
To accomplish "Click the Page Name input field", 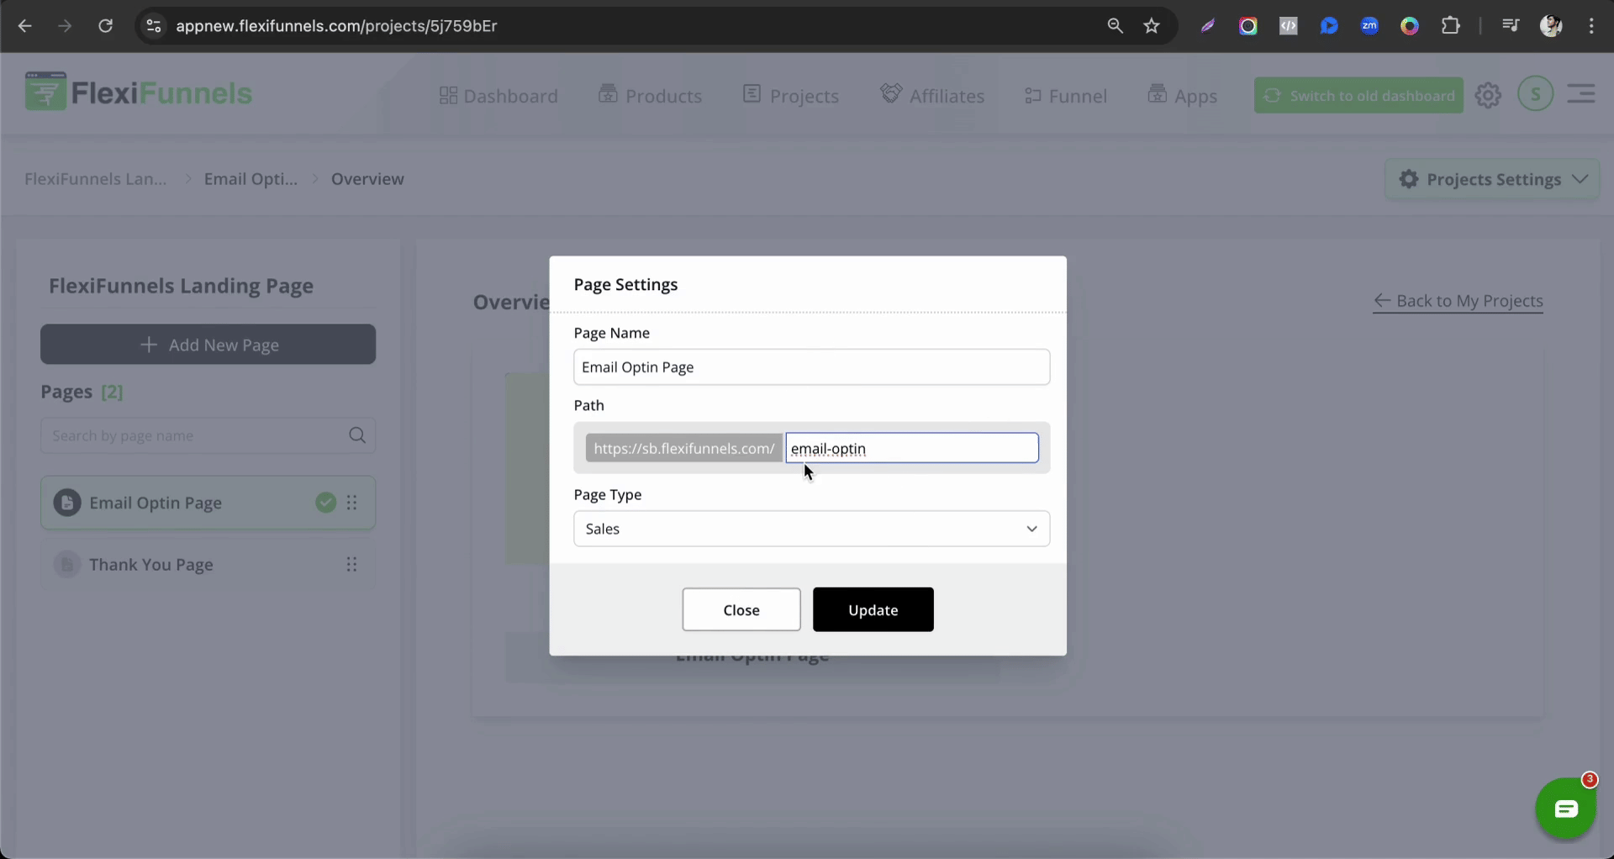I will click(811, 367).
